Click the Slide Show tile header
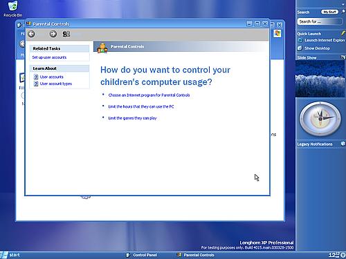Screen dimensions: 346x259 tap(320, 57)
